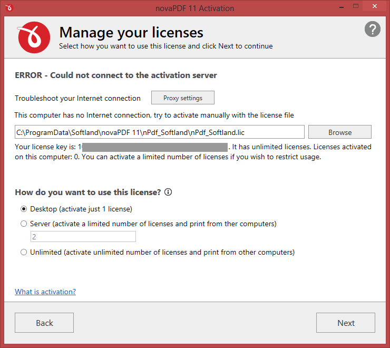Continue with the Next button
The height and width of the screenshot is (348, 390).
[x=346, y=323]
